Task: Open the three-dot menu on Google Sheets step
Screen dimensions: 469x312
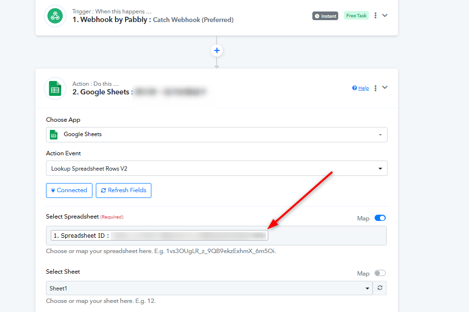Action: click(x=376, y=88)
